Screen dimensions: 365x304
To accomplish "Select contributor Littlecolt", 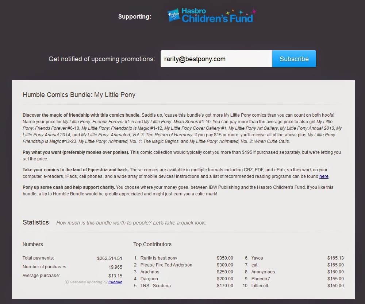I will point(260,286).
